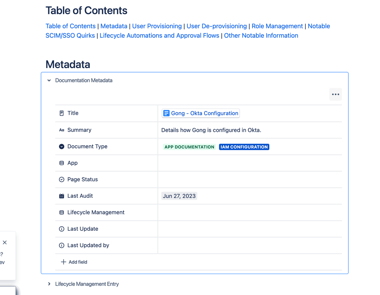Viewport: 380px width, 295px height.
Task: Click the App field label
Action: (72, 163)
